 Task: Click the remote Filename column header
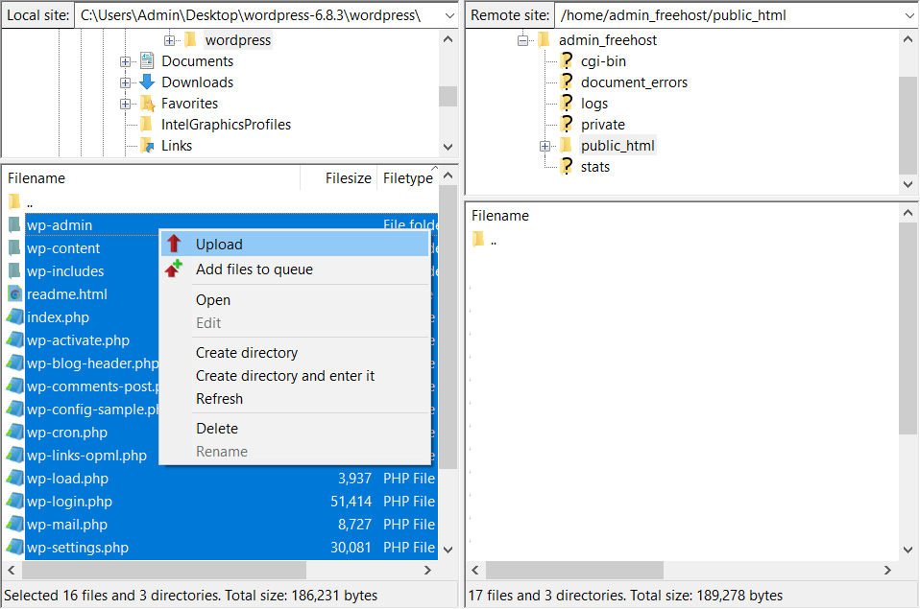(x=500, y=216)
